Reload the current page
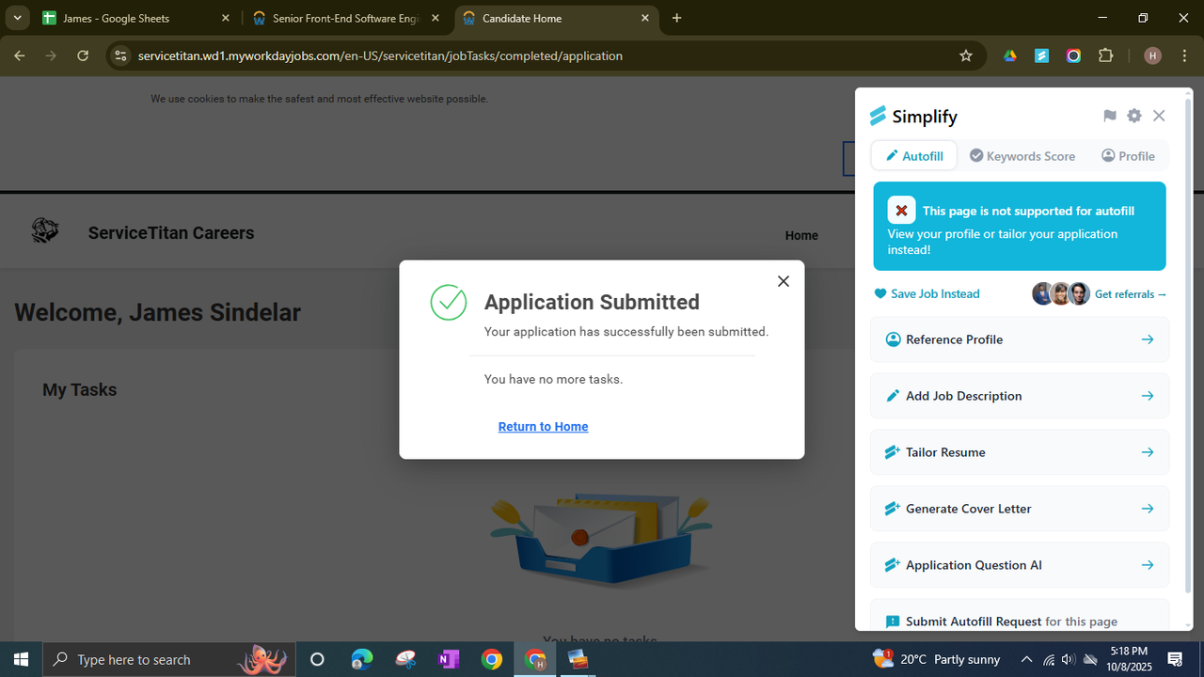This screenshot has width=1204, height=677. click(83, 55)
